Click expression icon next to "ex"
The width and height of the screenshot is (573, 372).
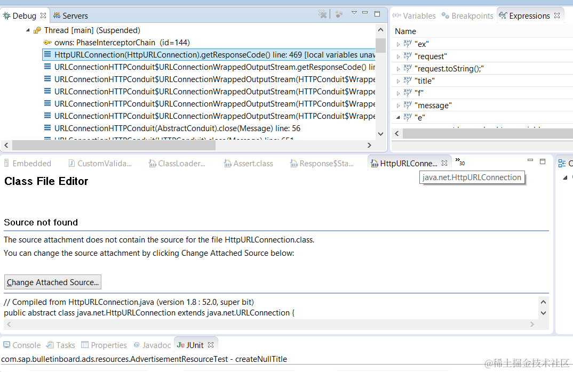(408, 44)
